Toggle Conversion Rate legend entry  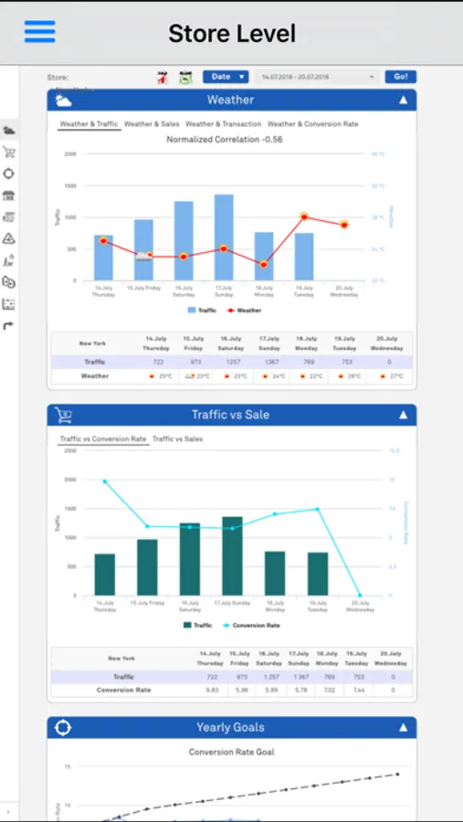point(251,626)
